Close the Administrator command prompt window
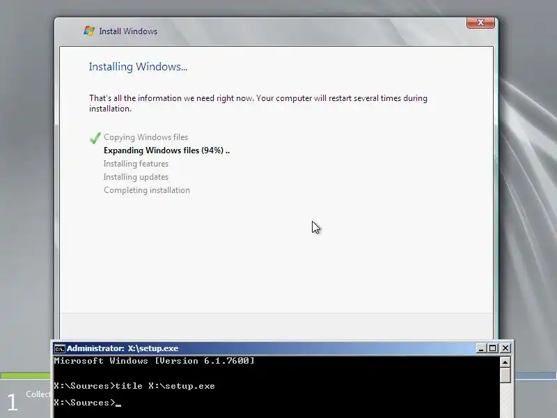 pyautogui.click(x=505, y=348)
